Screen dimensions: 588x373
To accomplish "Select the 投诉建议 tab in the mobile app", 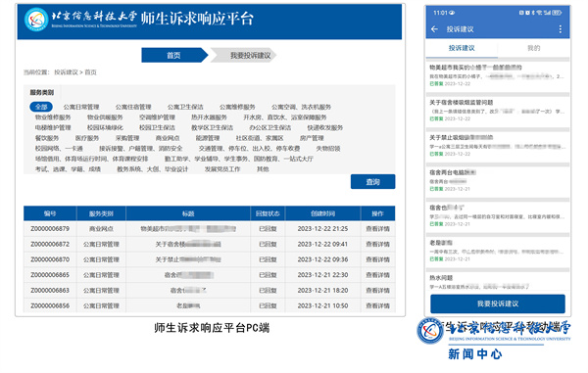I will coord(462,48).
